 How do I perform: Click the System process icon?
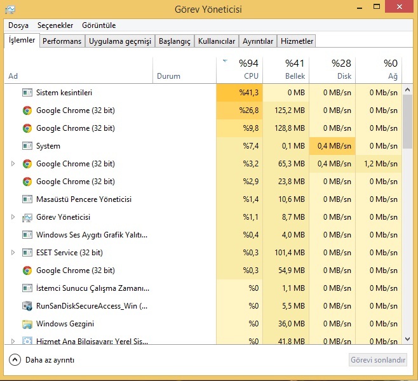(27, 146)
